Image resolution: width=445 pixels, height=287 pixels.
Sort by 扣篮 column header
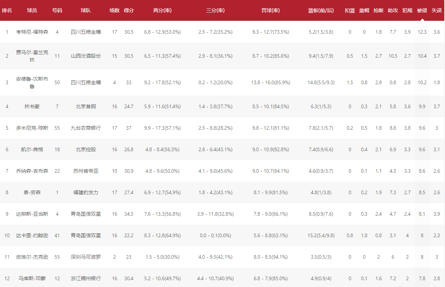[350, 11]
